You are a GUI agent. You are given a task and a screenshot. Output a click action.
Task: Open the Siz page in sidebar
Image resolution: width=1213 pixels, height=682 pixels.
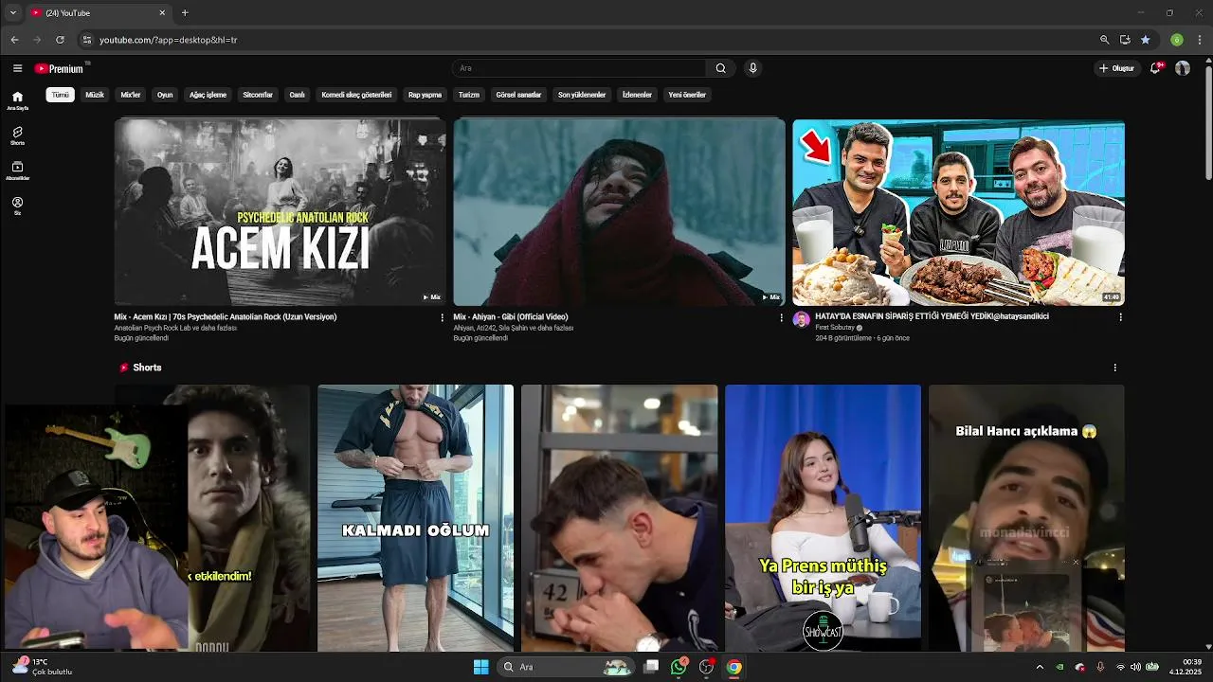click(17, 206)
